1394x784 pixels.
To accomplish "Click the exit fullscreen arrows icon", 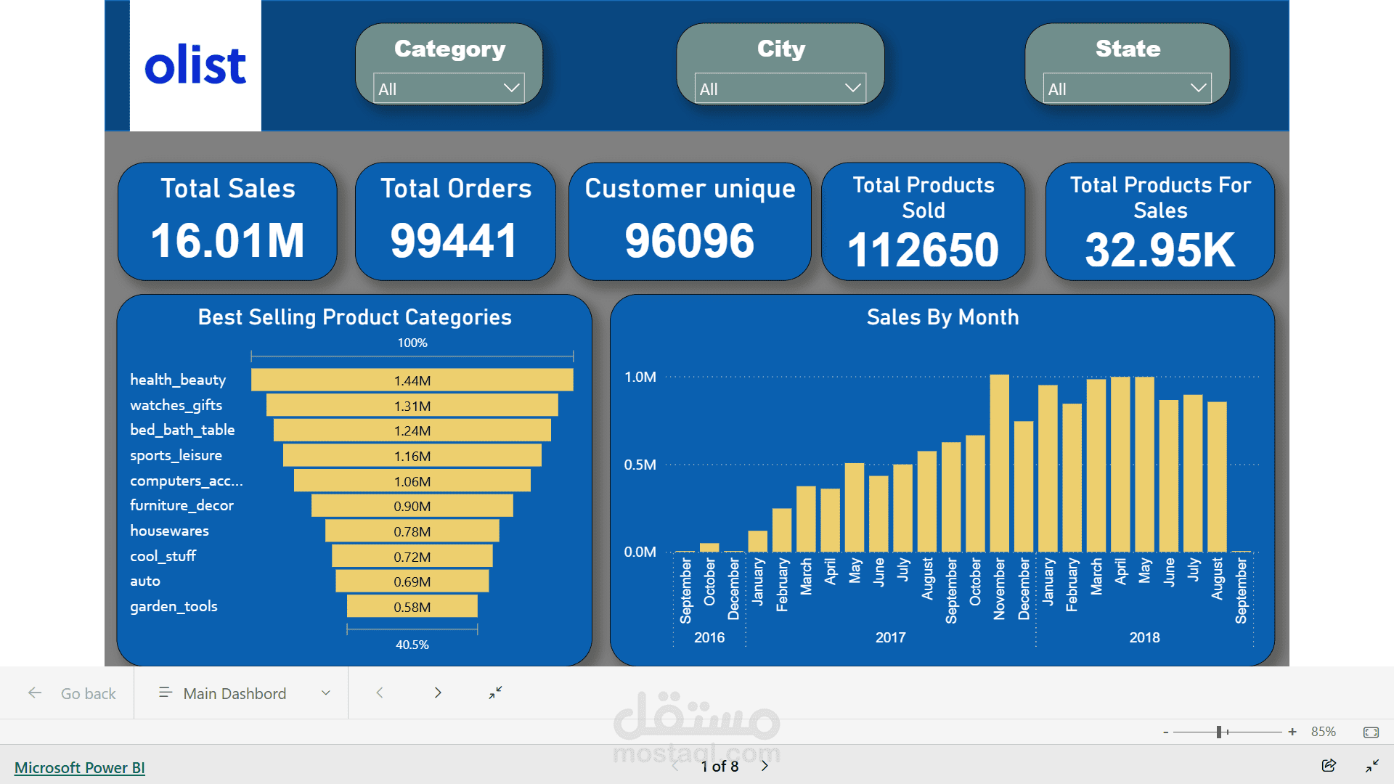I will 1371,766.
